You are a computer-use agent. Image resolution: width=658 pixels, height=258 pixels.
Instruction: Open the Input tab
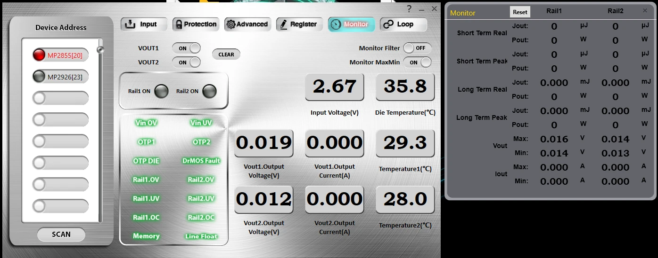[144, 24]
